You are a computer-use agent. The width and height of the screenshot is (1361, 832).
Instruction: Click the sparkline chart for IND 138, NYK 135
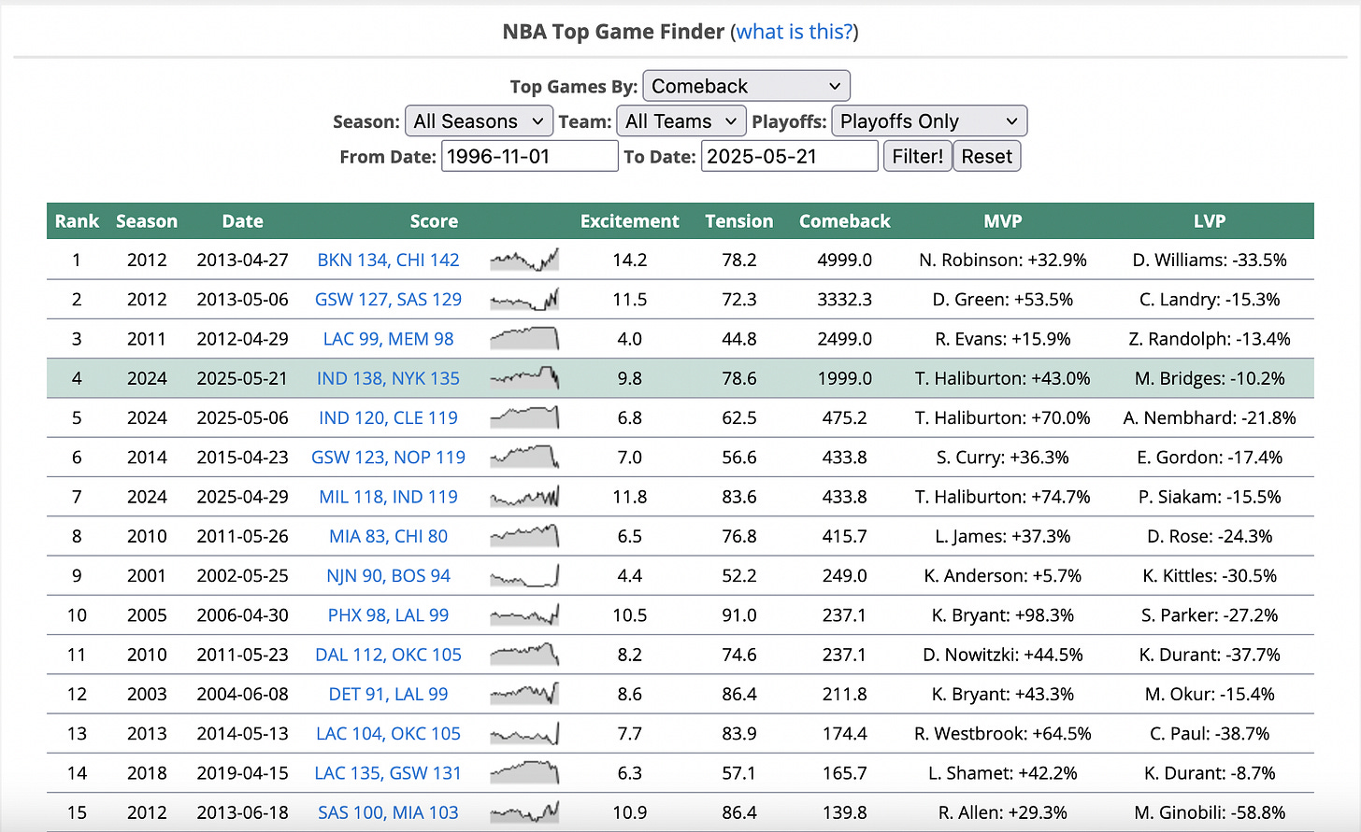click(524, 378)
